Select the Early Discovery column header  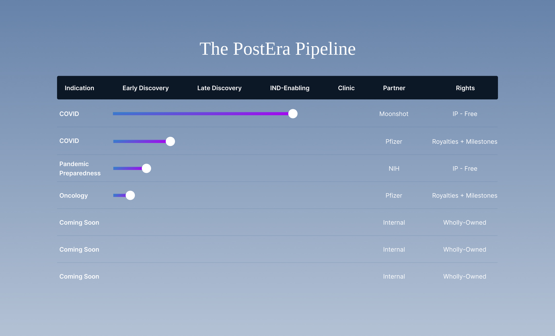click(145, 88)
